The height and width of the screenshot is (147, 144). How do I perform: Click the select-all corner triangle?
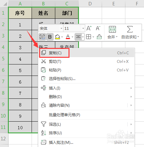point(5,4)
